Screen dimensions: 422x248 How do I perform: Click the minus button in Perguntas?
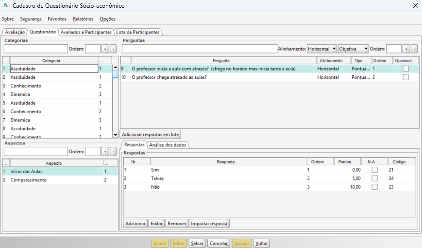(414, 49)
